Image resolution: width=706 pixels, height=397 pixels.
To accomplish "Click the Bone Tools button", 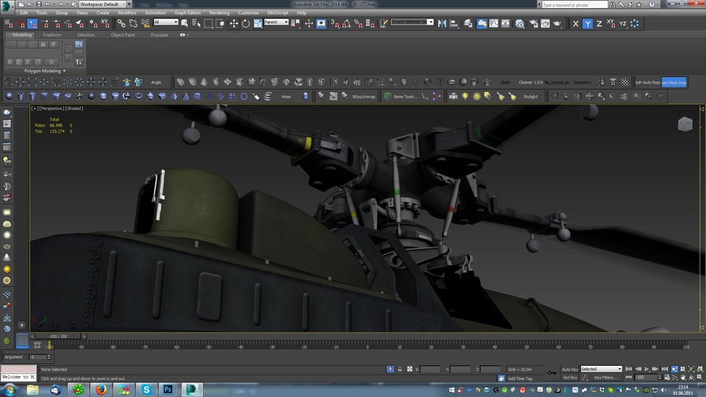I will click(x=404, y=96).
